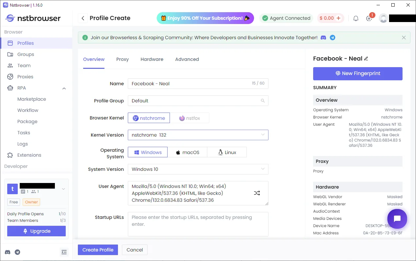This screenshot has width=416, height=261.
Task: Click the search icon in Profile Group
Action: coord(263,101)
